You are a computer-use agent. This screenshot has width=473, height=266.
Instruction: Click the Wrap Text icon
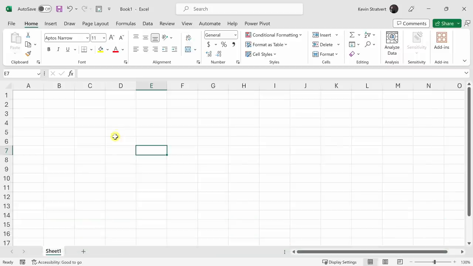point(188,38)
